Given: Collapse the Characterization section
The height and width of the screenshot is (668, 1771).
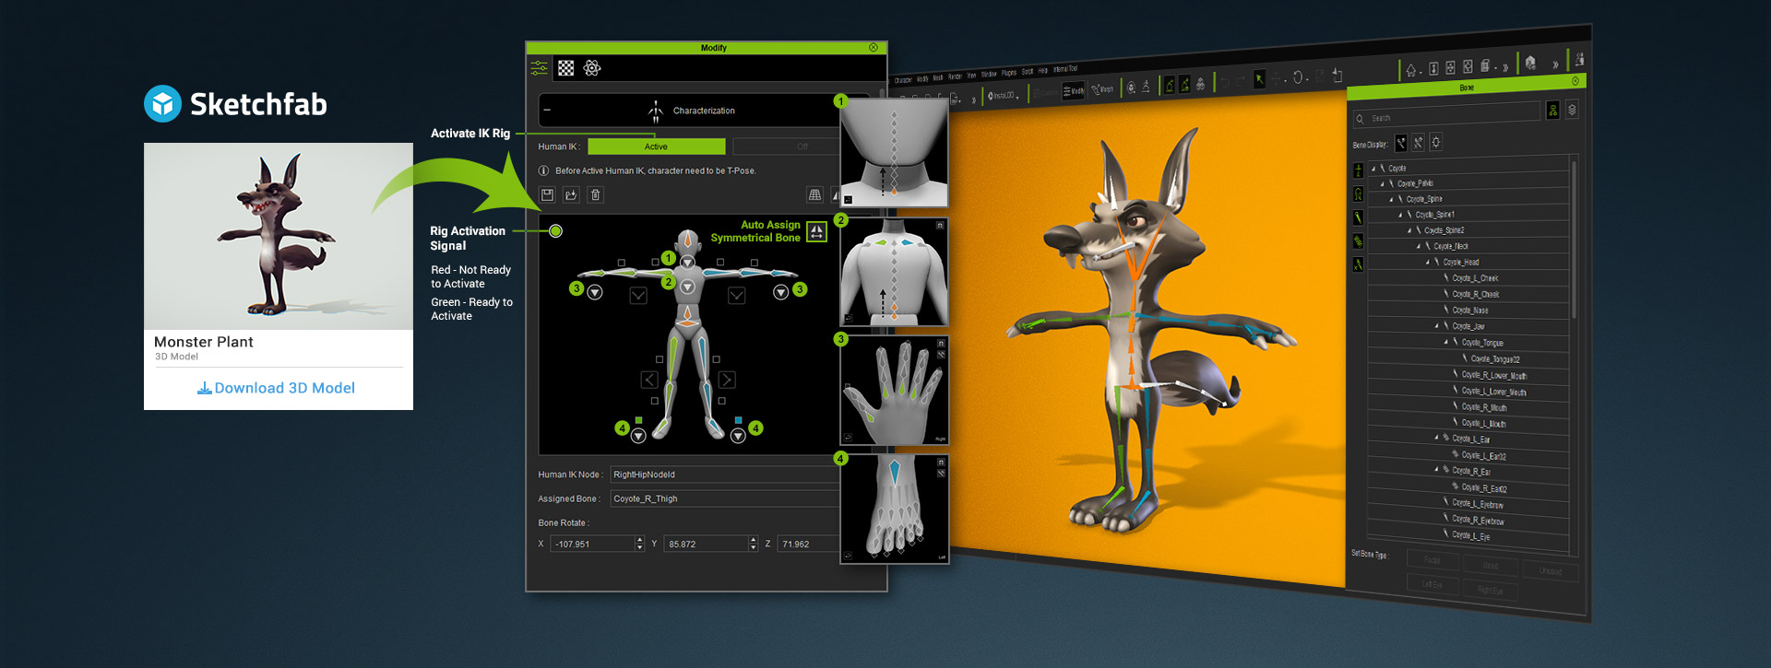Looking at the screenshot, I should [547, 111].
